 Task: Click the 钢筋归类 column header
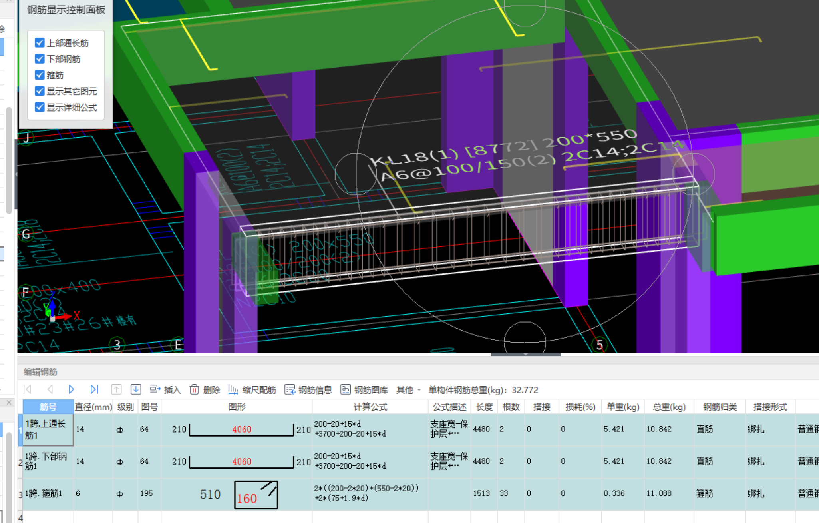tap(720, 407)
